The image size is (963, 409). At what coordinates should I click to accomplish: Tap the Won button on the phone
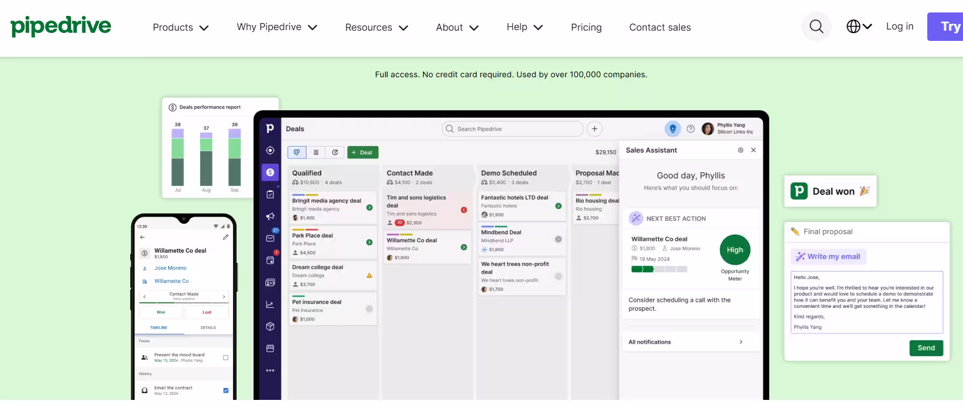pos(161,312)
